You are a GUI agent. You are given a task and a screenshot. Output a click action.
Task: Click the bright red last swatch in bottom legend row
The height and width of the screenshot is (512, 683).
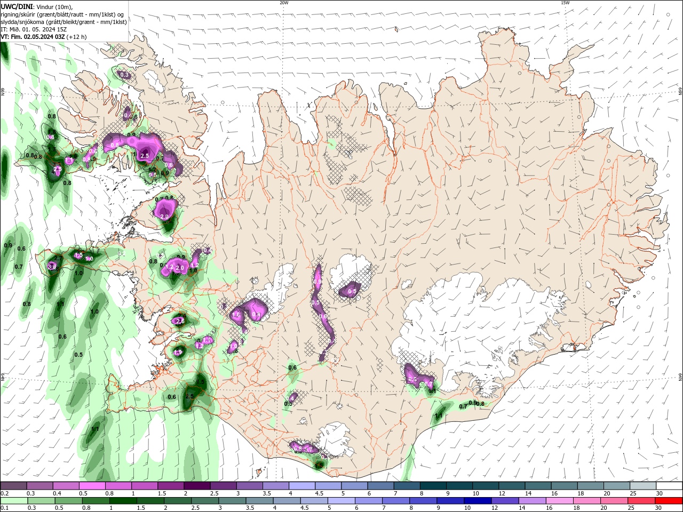tap(669, 501)
